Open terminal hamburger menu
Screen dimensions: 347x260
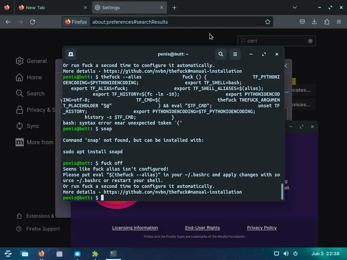[235, 54]
